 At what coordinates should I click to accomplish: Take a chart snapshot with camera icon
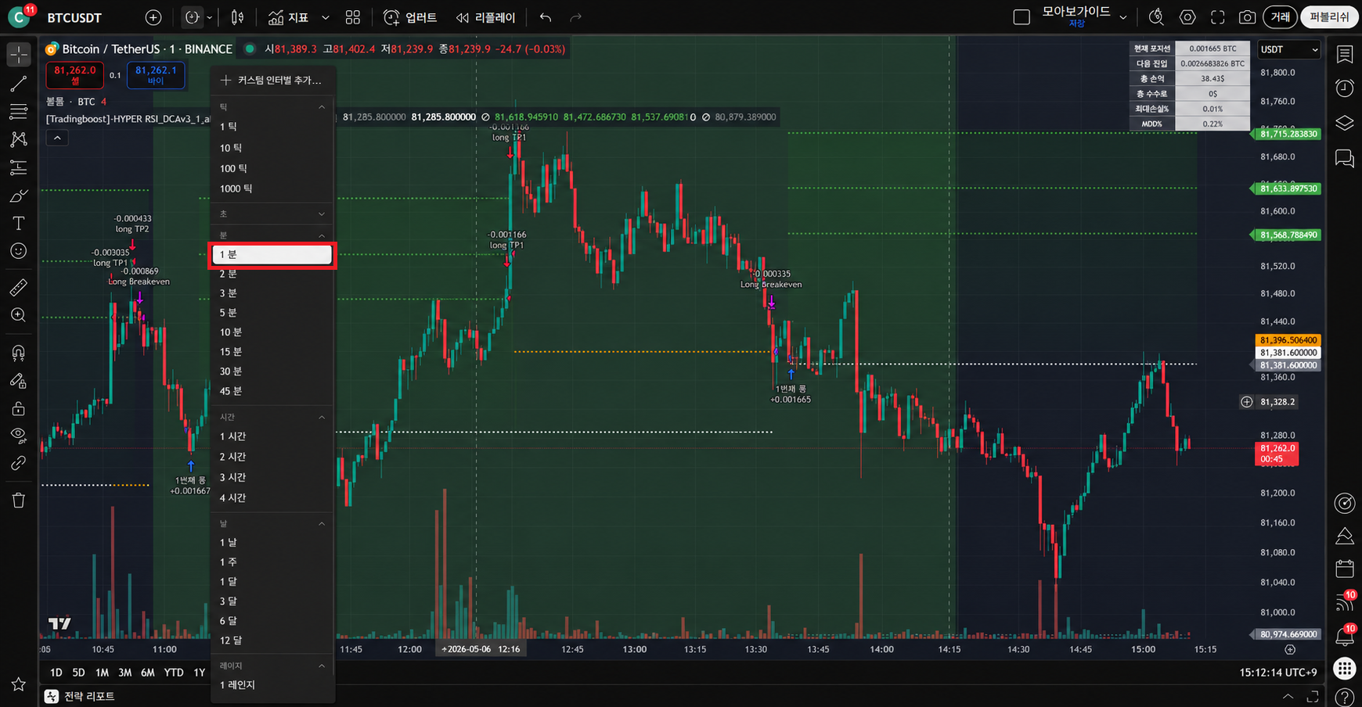(1247, 17)
